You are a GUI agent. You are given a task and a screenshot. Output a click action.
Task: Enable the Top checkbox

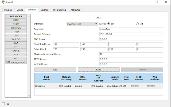click(x=3, y=104)
